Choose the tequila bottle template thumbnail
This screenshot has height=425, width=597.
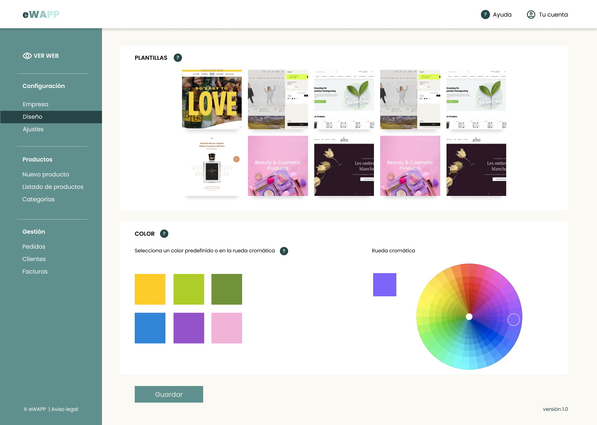(x=212, y=166)
